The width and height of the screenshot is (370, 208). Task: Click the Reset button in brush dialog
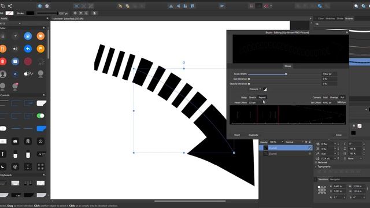coord(237,135)
